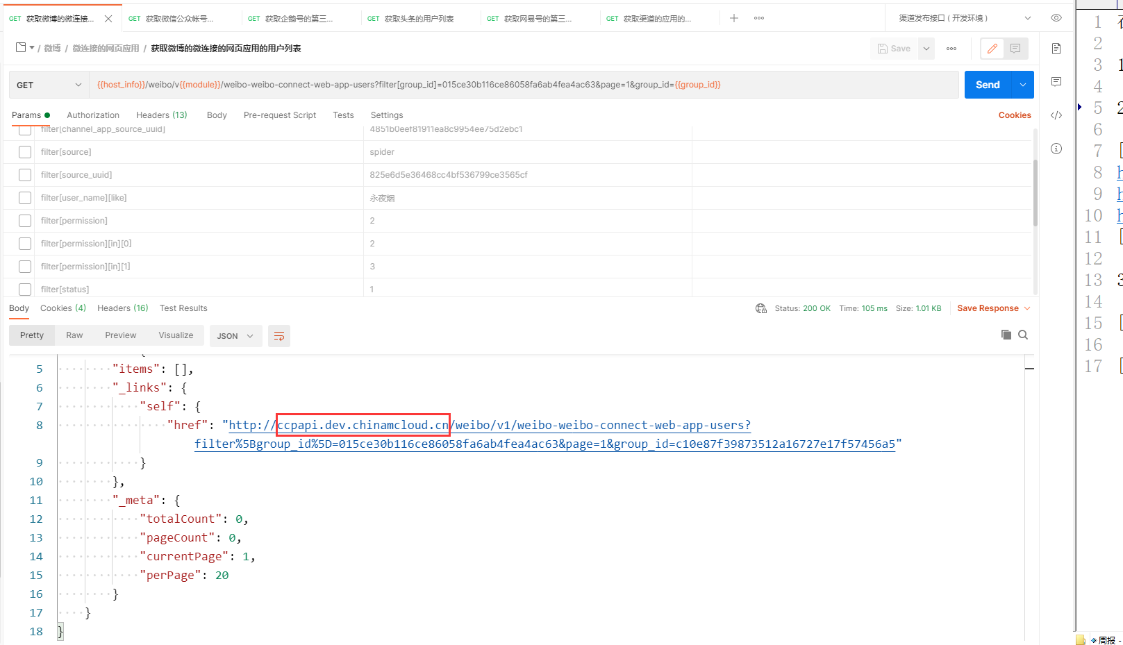Screen dimensions: 1123x645
Task: Copy response body with the copy icon
Action: [x=1006, y=335]
